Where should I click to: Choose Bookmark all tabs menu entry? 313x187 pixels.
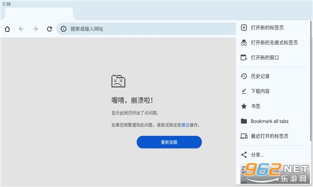pos(273,121)
